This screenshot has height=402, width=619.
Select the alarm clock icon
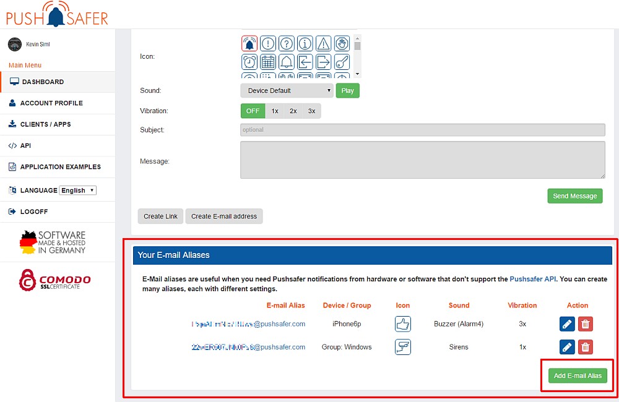[249, 62]
